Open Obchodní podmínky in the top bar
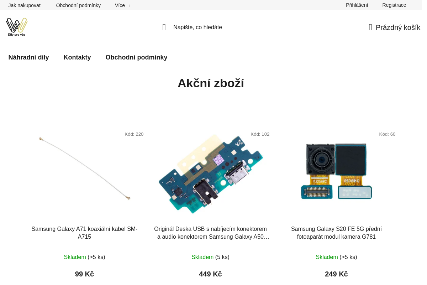Viewport: 427px width, 285px height. tap(78, 5)
